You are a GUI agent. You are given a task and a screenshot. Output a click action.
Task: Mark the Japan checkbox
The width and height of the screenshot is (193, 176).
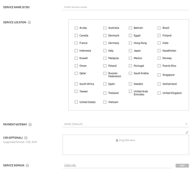click(x=130, y=51)
